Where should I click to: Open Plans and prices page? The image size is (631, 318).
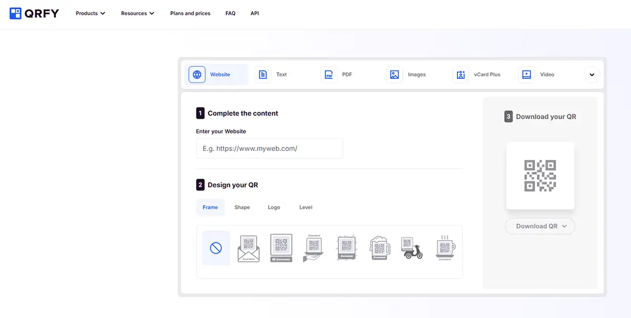pyautogui.click(x=190, y=13)
